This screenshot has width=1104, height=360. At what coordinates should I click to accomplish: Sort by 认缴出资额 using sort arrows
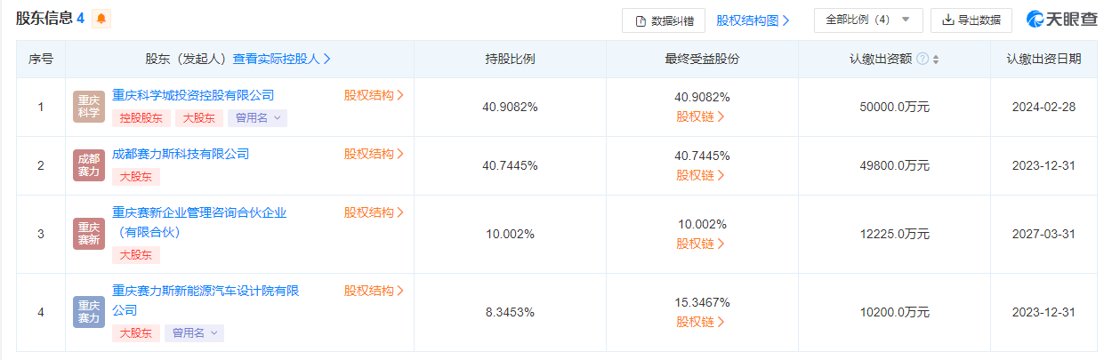[936, 59]
